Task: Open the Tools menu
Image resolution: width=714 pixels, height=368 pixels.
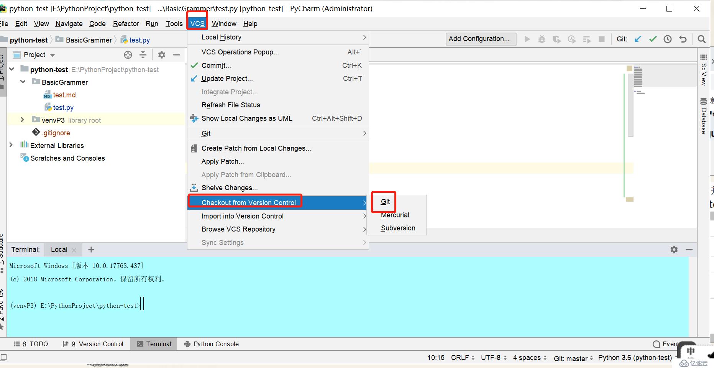Action: pos(174,24)
